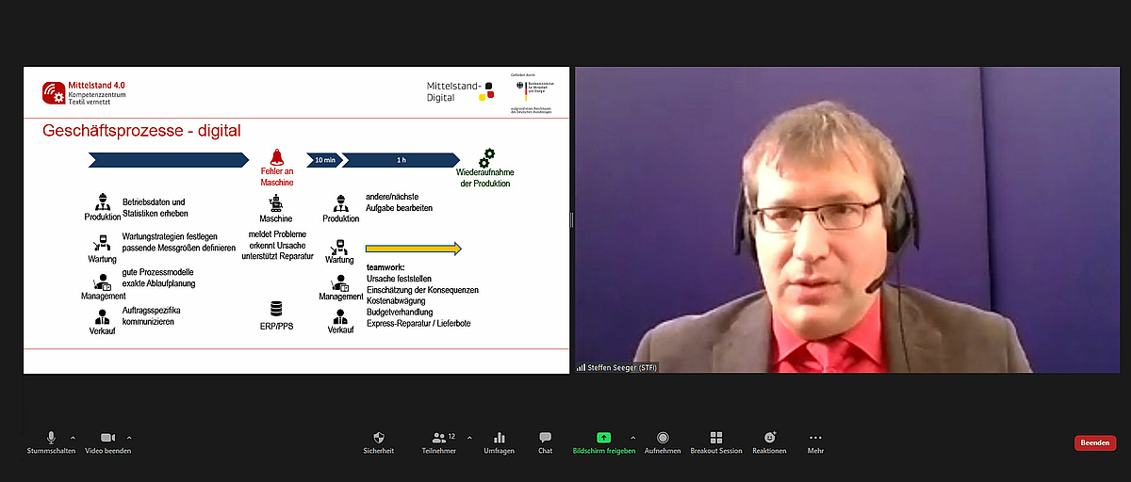
Task: Start sharing with Bildschirm freigeben
Action: click(x=603, y=442)
